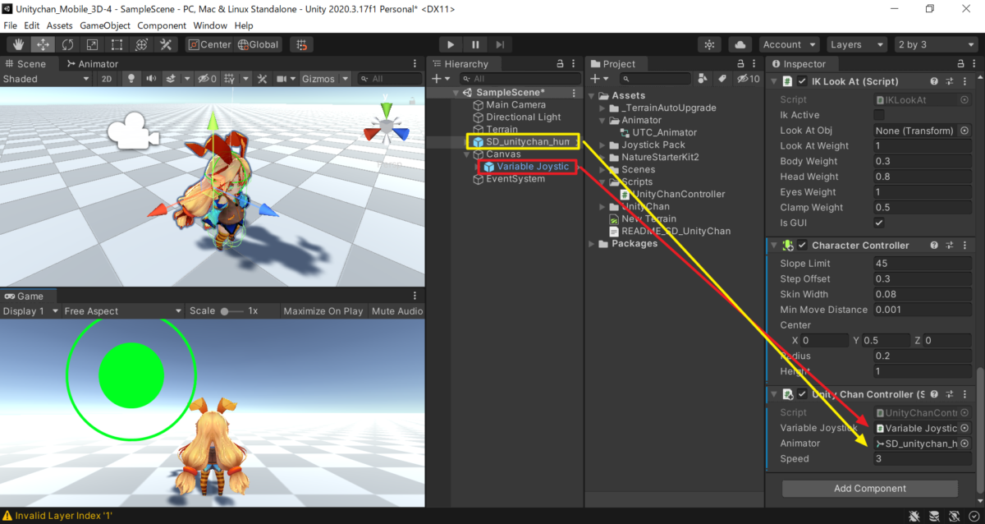Collapse the IK Look At component
985x524 pixels.
[773, 81]
